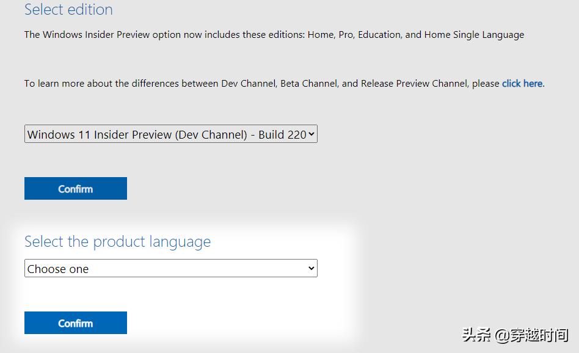This screenshot has width=579, height=353.
Task: Follow the "click here" link
Action: click(x=522, y=83)
